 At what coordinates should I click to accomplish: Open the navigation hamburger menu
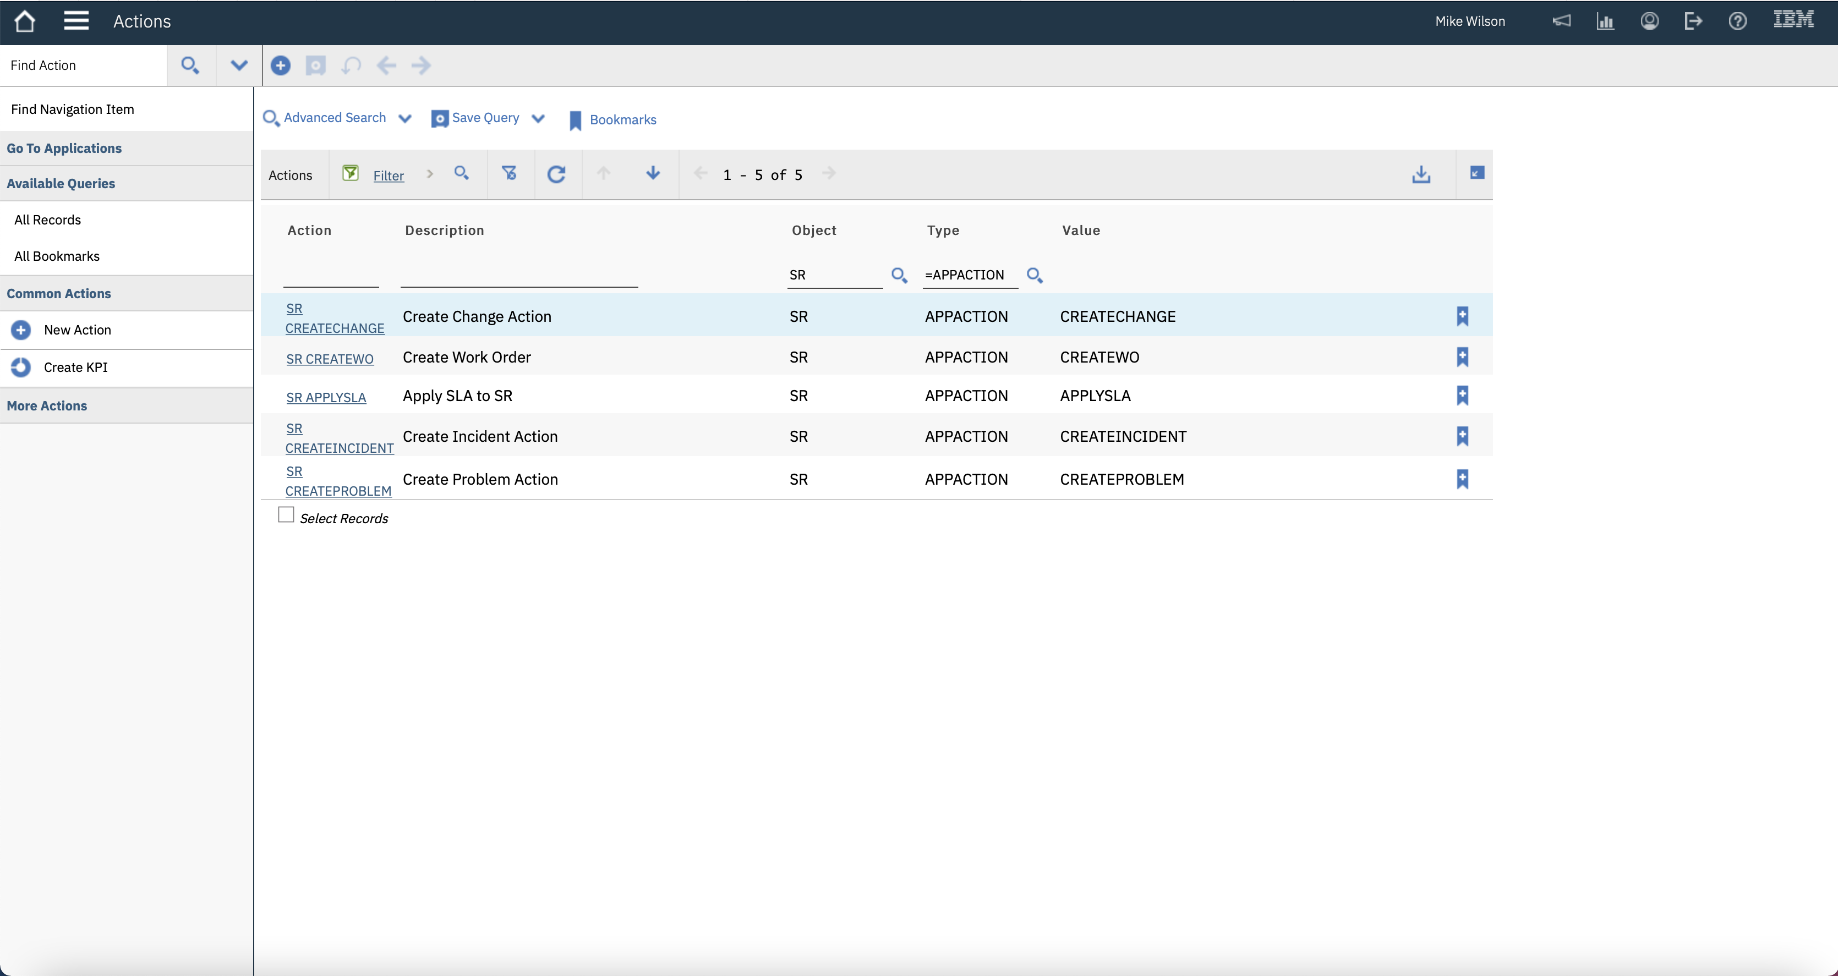[x=76, y=21]
